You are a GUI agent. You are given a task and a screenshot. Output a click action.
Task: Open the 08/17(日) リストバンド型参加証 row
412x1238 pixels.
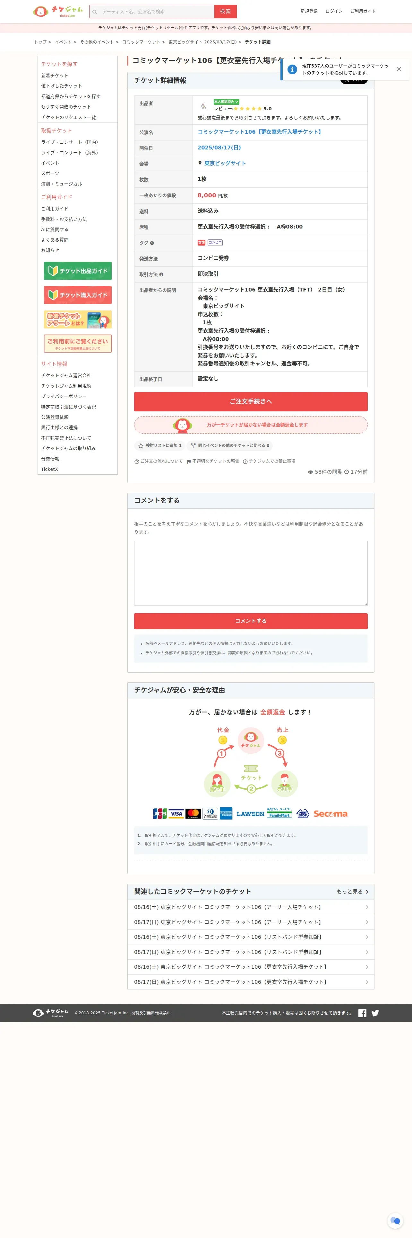click(251, 952)
